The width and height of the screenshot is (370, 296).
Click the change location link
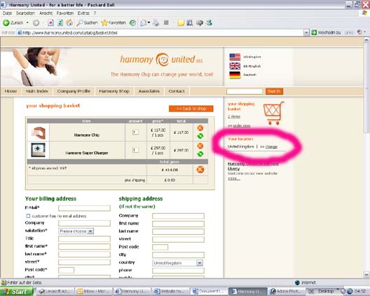tap(271, 147)
